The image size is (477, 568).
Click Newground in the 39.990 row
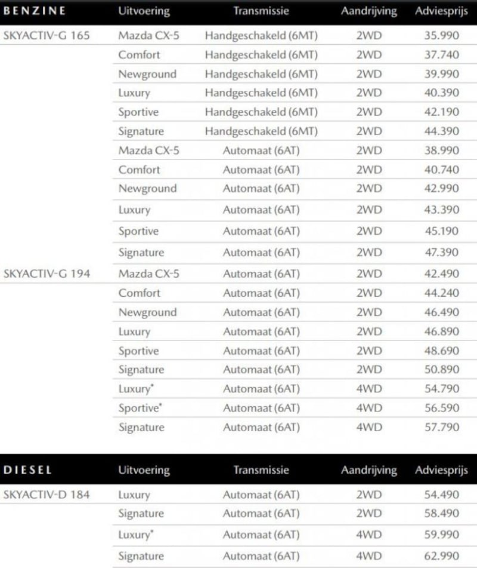[x=147, y=74]
